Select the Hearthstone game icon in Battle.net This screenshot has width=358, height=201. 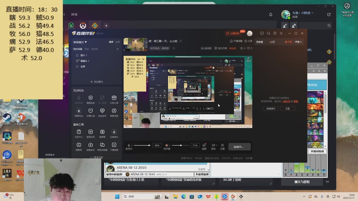(x=95, y=25)
